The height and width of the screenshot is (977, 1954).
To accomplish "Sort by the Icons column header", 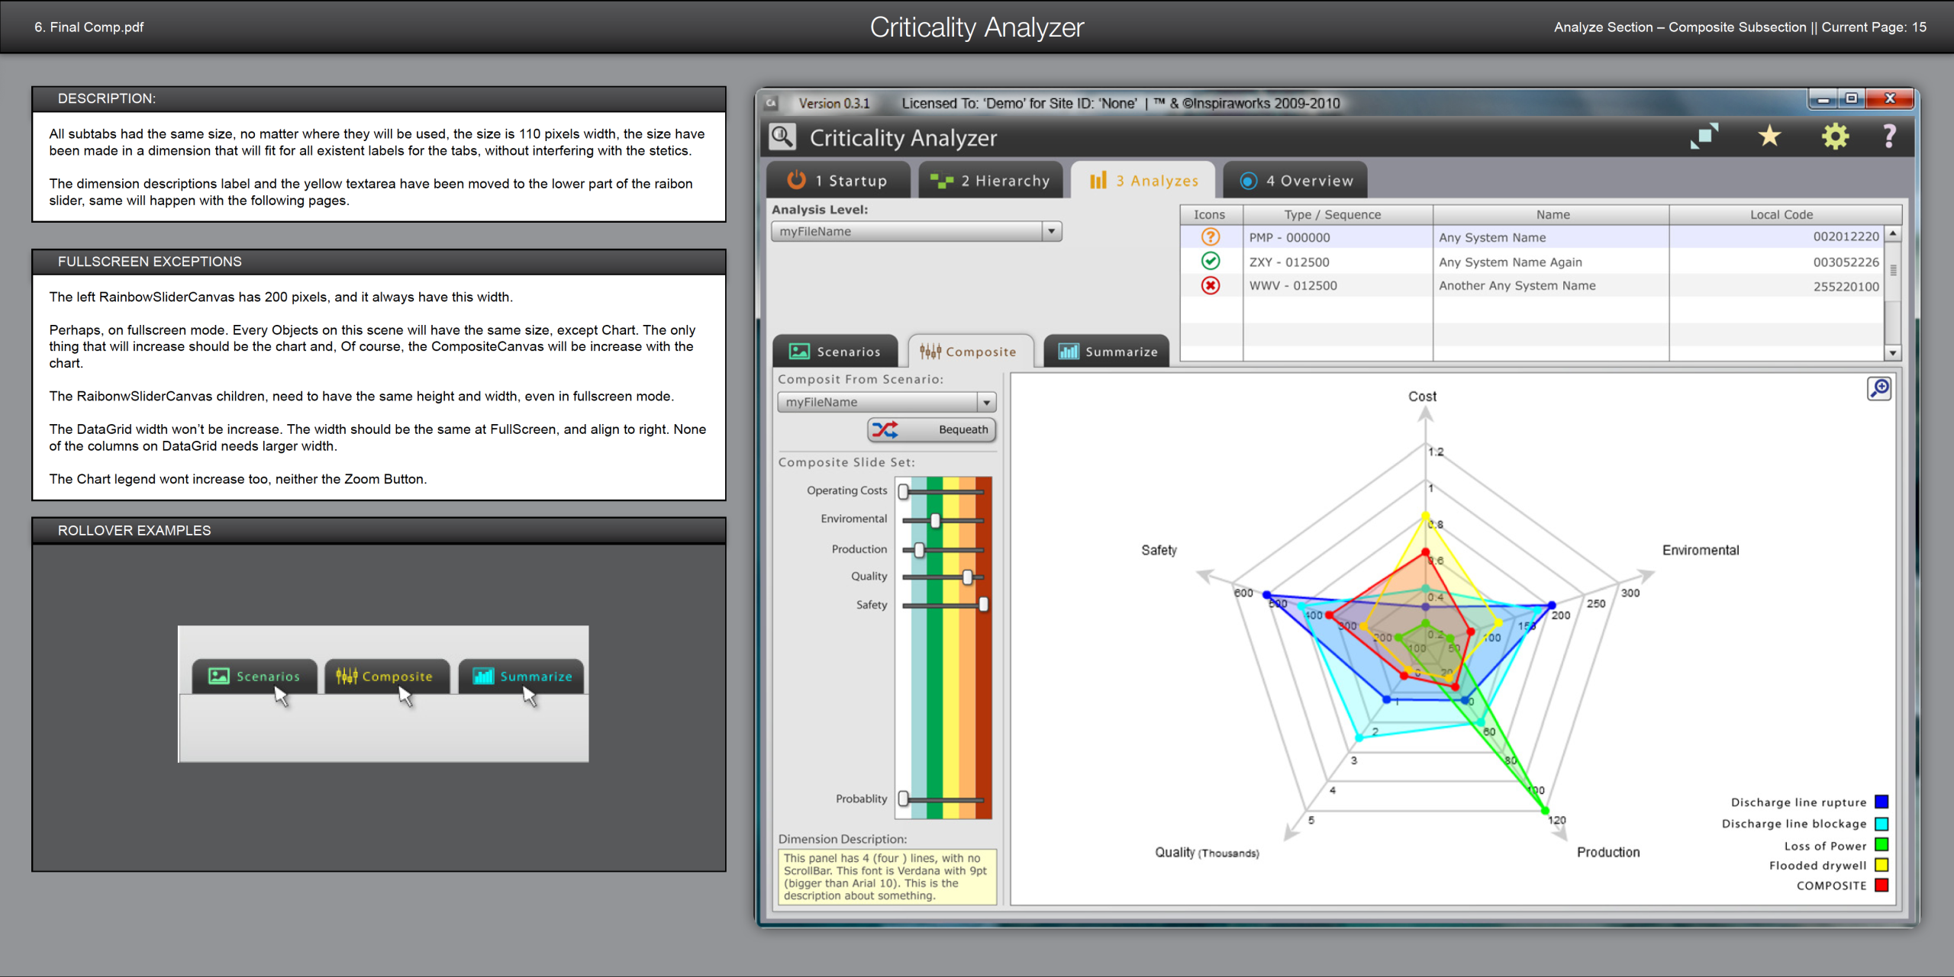I will 1210,214.
